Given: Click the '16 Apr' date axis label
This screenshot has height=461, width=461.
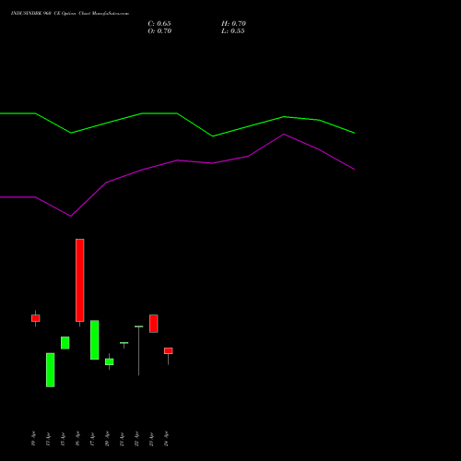Looking at the screenshot, I should click(77, 439).
